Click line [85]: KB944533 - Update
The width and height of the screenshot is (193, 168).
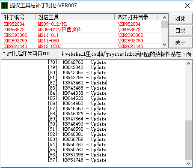tap(77, 98)
